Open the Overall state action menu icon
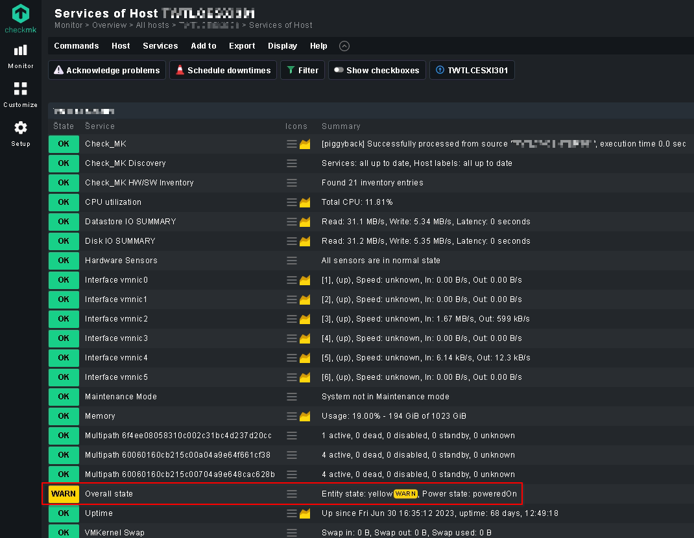Viewport: 694px width, 538px height. (292, 494)
